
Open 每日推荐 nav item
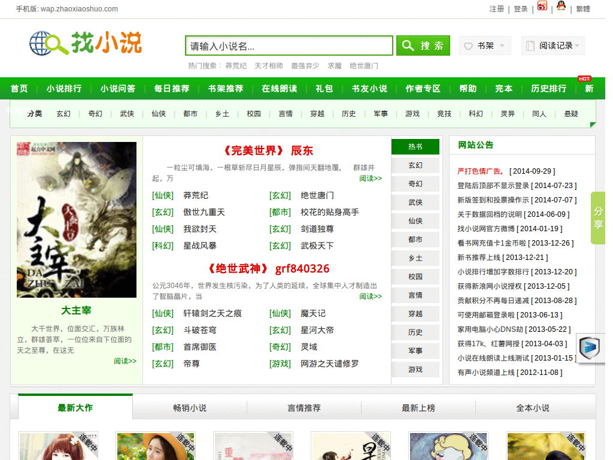172,89
